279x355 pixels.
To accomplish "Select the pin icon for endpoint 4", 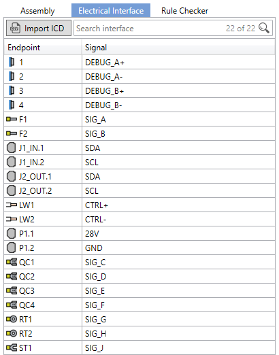I will tap(12, 105).
